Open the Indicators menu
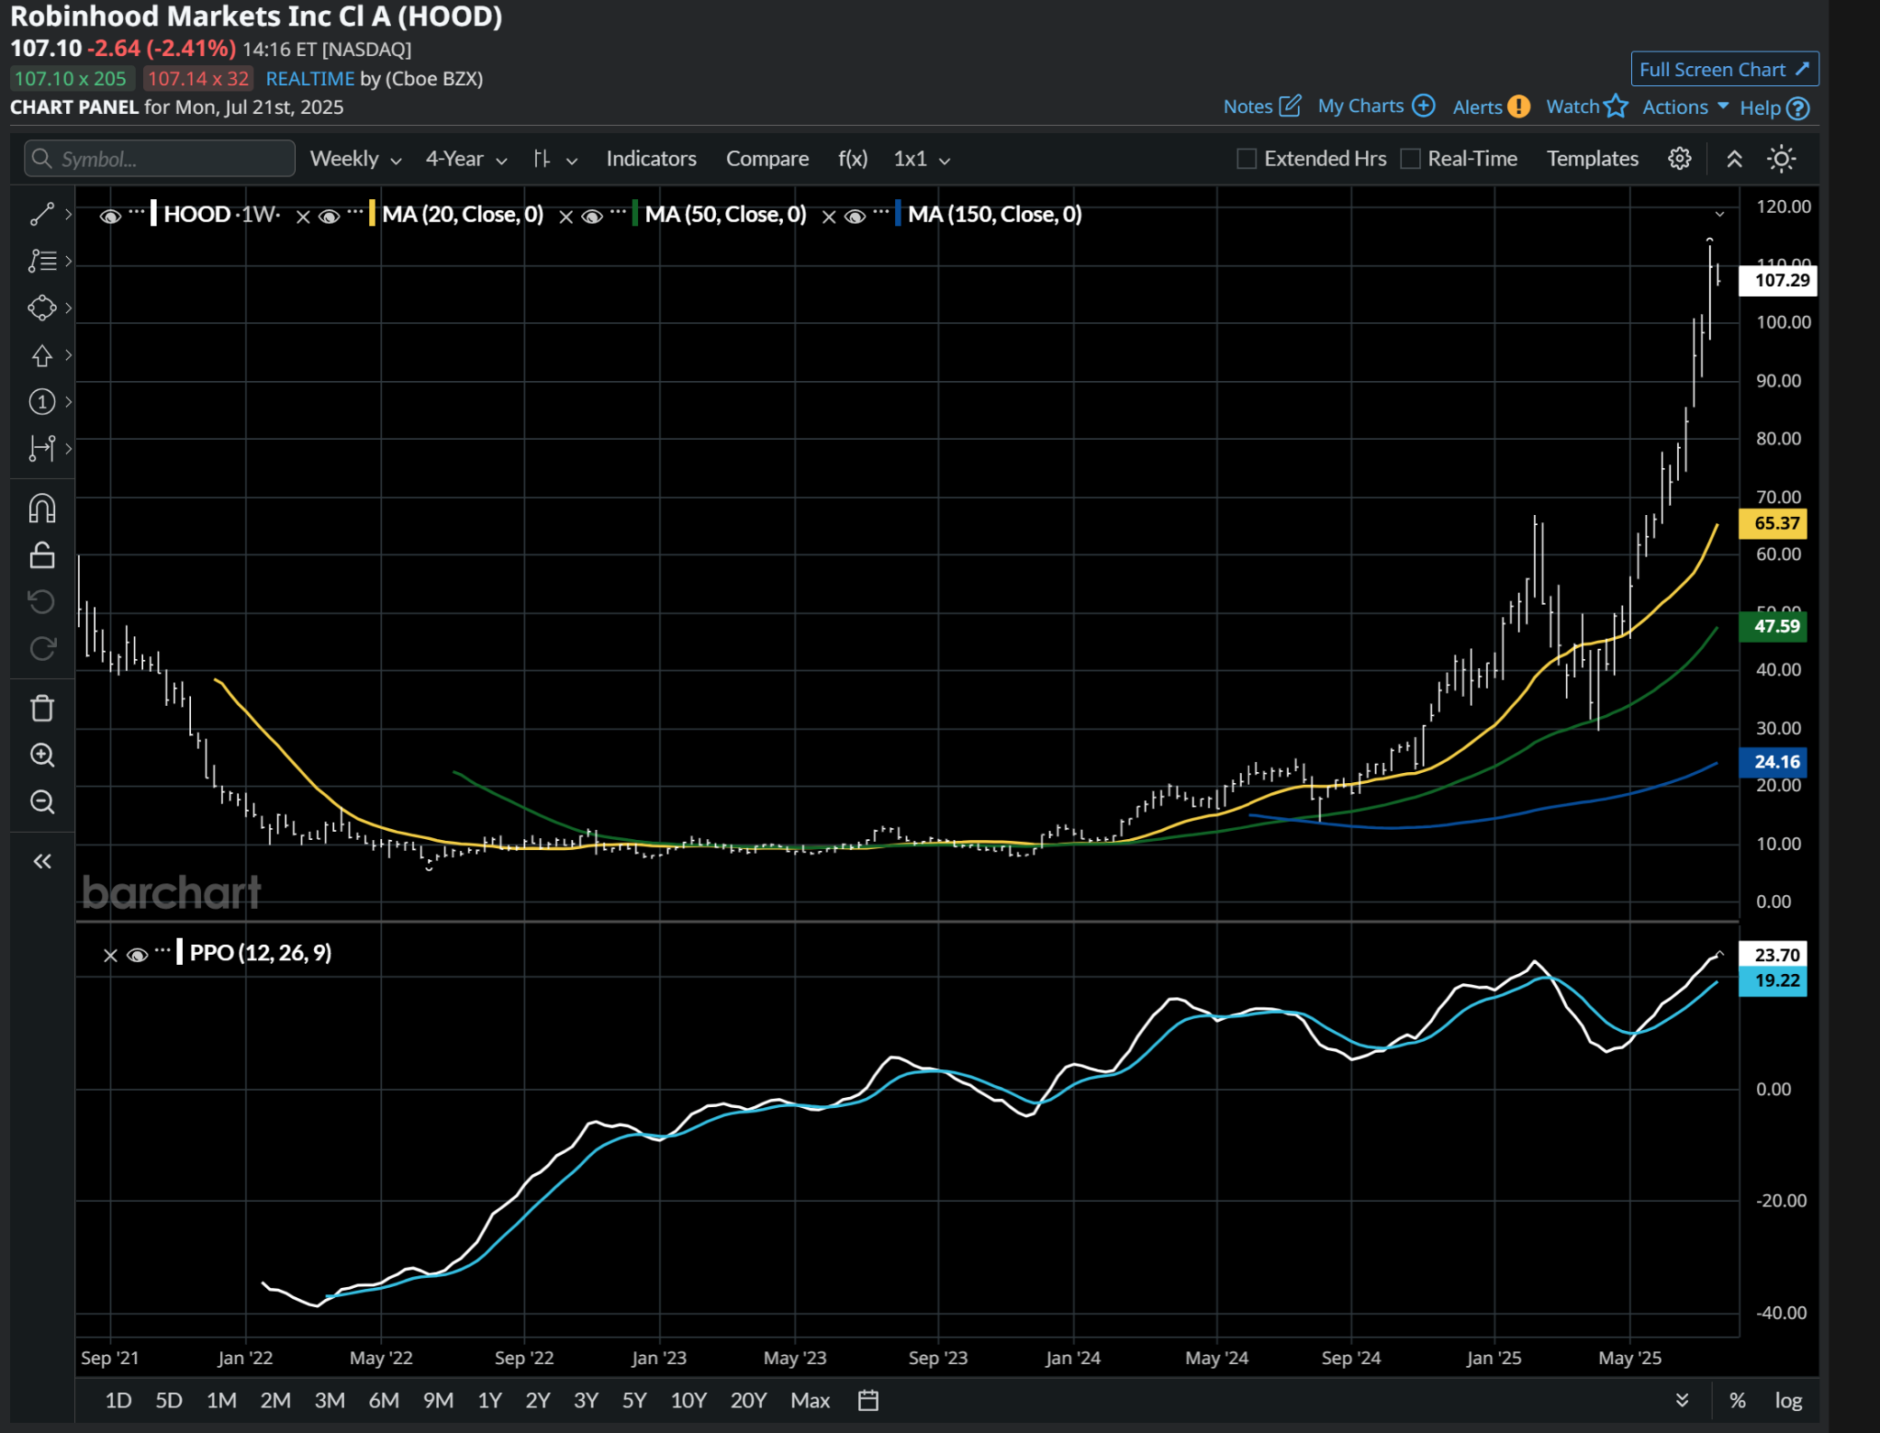1880x1433 pixels. pos(651,159)
